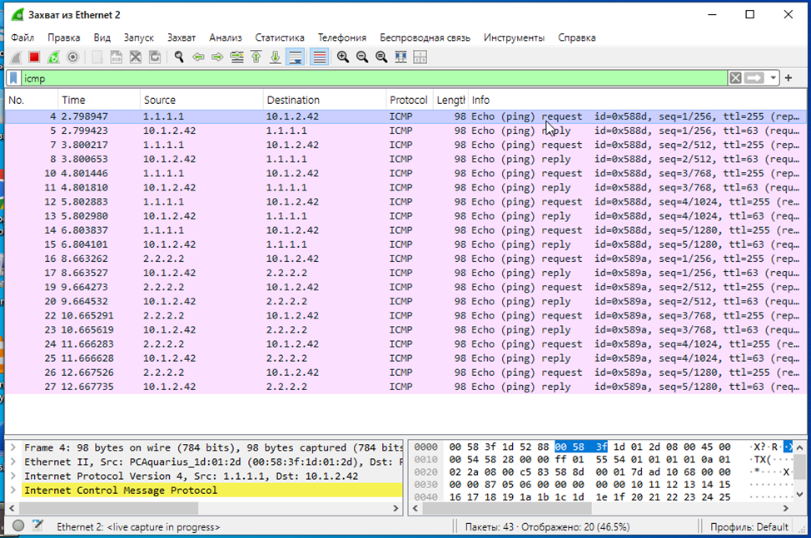Viewport: 811px width, 538px height.
Task: Click the Find packet magnifier icon
Action: 178,57
